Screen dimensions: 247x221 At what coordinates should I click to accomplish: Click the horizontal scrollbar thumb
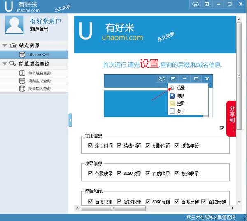[x=113, y=208]
